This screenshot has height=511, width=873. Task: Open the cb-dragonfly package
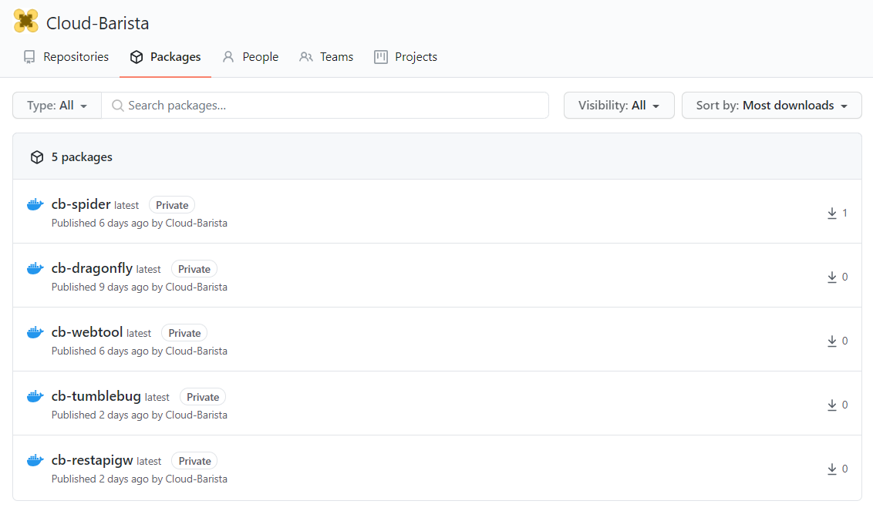coord(92,268)
